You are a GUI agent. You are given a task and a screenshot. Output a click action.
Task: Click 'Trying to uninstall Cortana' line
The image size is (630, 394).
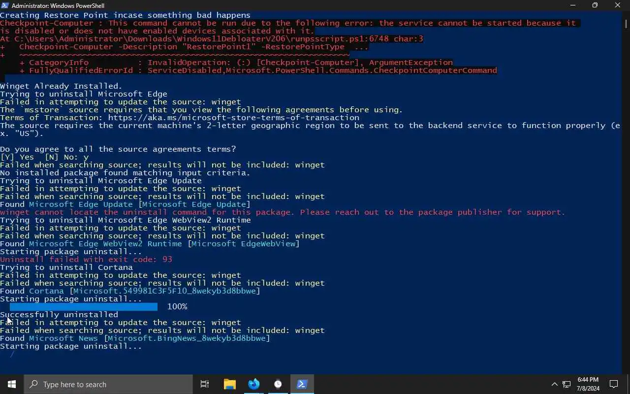tap(66, 267)
